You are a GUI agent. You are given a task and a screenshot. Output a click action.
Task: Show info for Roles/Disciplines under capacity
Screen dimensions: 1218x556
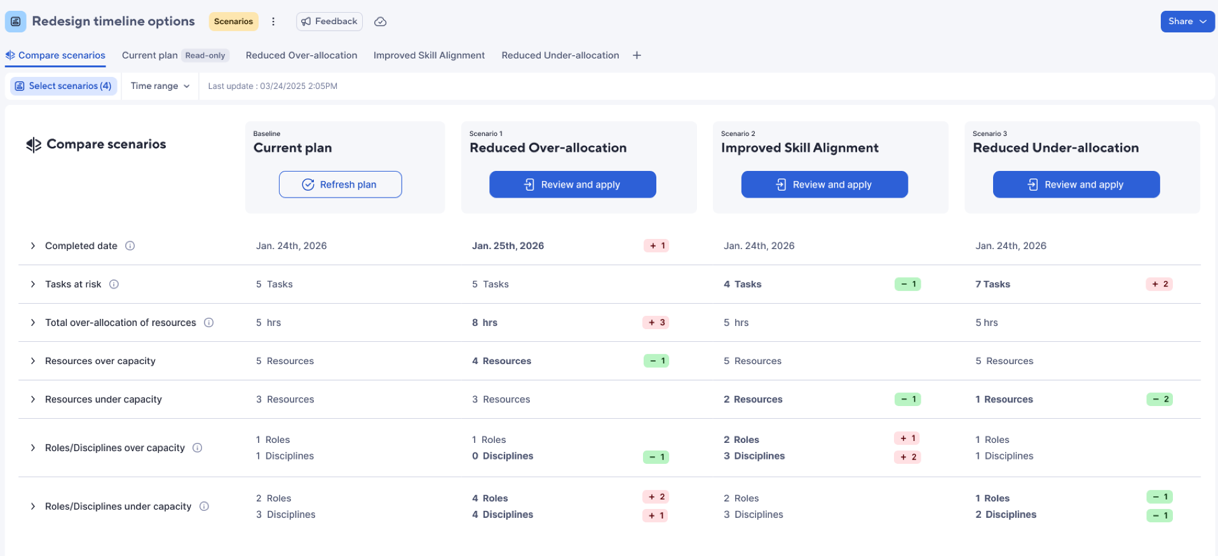coord(204,506)
